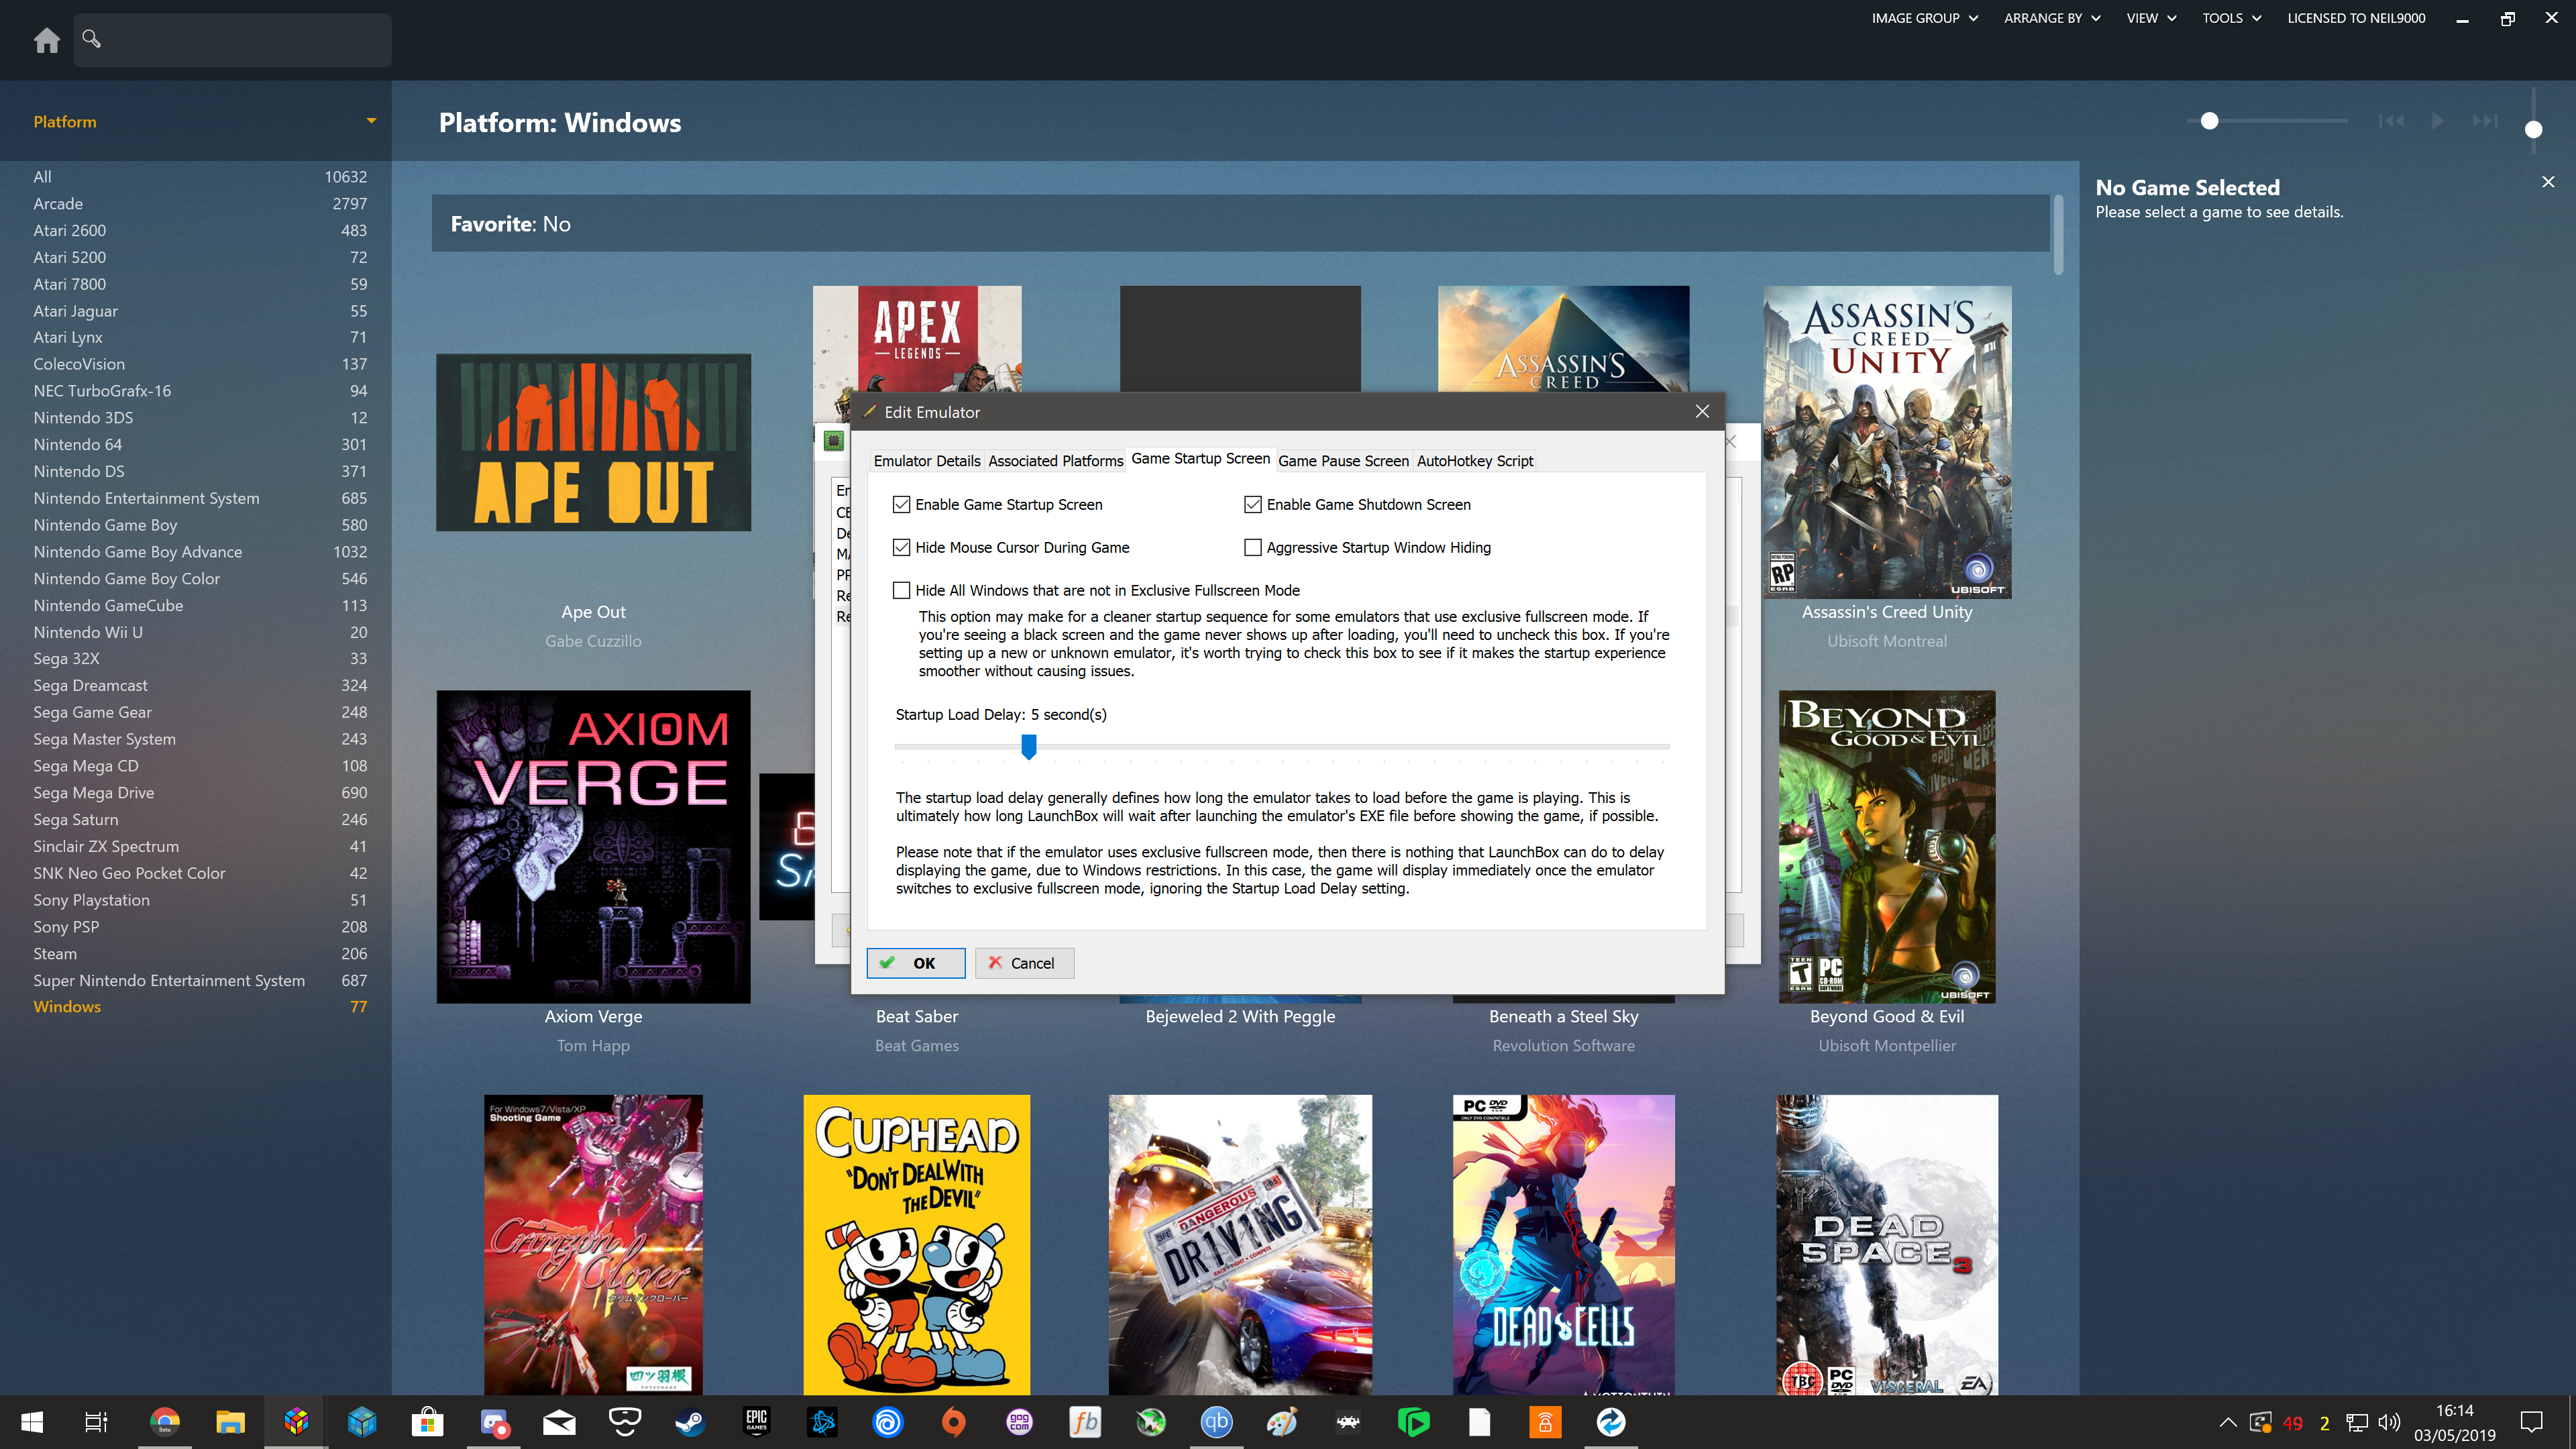Click Licensed To NEIL9000 label
2576x1449 pixels.
(2356, 18)
